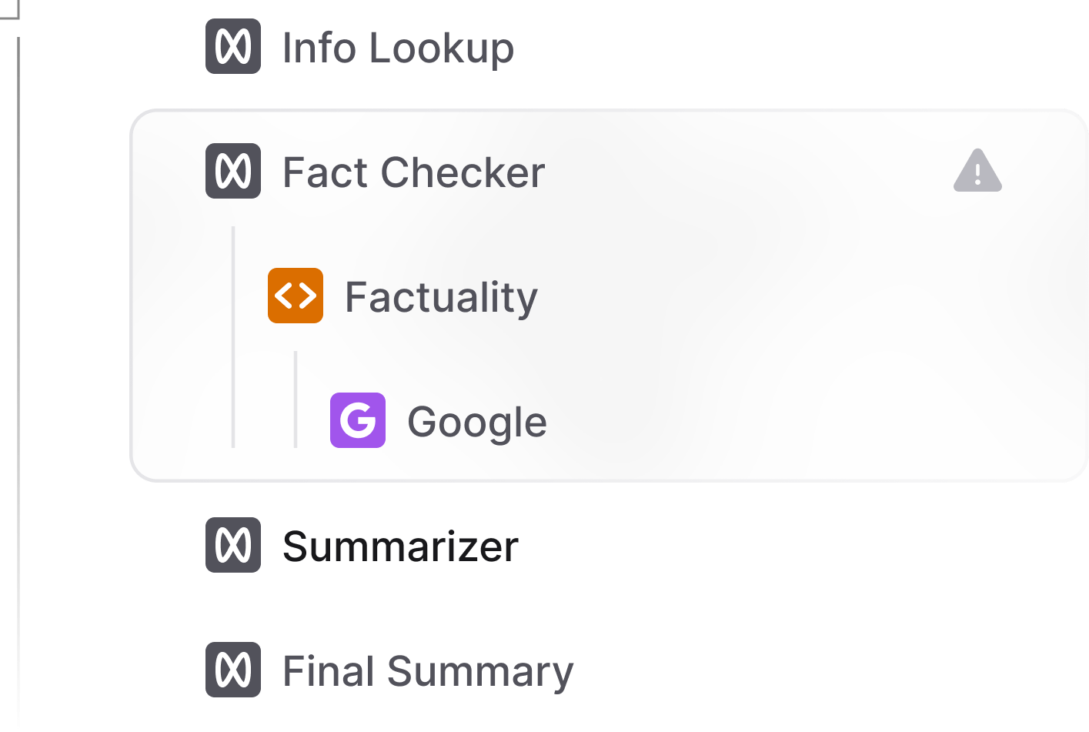
Task: Collapse Fact Checker using its vertical tree line
Action: click(x=233, y=337)
